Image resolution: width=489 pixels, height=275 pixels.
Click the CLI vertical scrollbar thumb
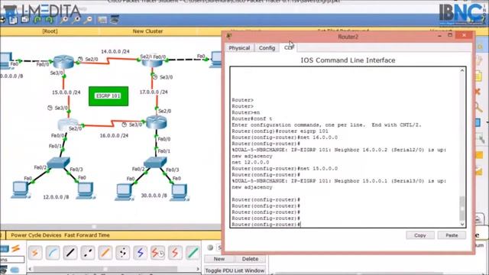pos(462,208)
